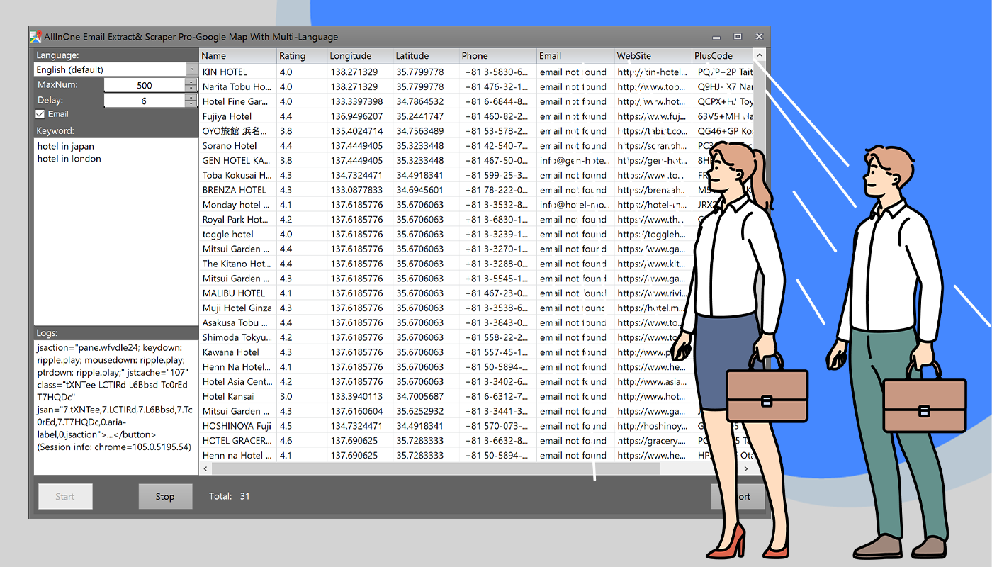Click the 4.6 rating of HOTEL GRACER...

tap(286, 441)
